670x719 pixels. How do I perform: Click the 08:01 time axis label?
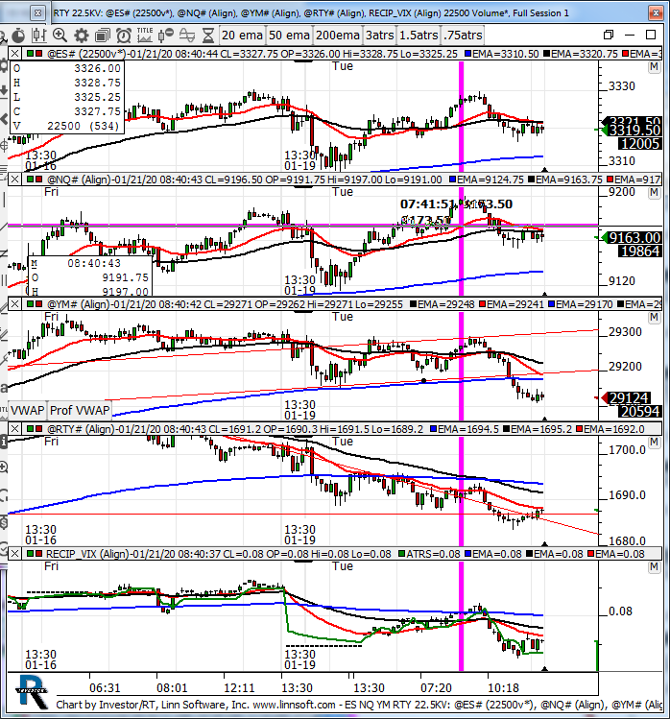(172, 688)
